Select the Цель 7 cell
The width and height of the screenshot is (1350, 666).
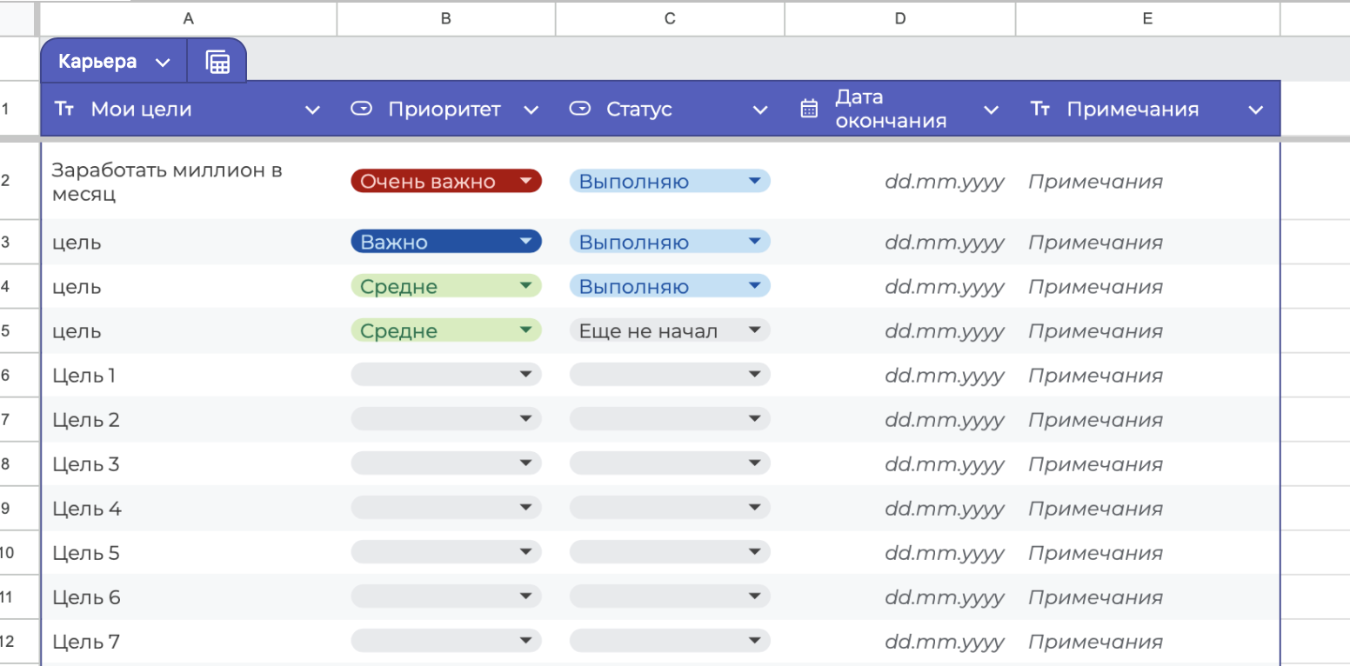click(x=190, y=641)
